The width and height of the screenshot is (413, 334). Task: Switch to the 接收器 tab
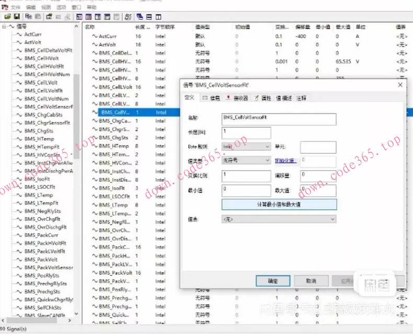(x=237, y=98)
